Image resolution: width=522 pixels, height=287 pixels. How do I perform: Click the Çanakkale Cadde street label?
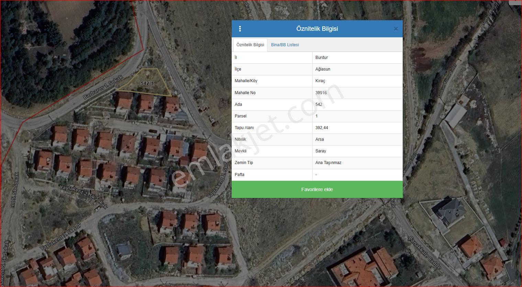[x=424, y=253]
